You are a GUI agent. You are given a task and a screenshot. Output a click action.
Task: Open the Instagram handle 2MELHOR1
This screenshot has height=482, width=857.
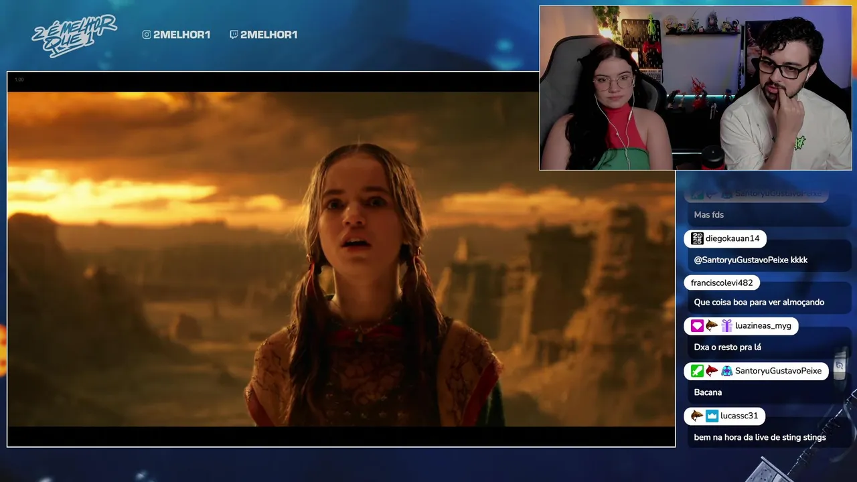pyautogui.click(x=181, y=35)
